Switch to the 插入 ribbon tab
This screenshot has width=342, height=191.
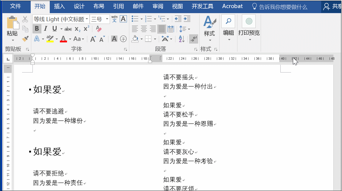pos(59,6)
